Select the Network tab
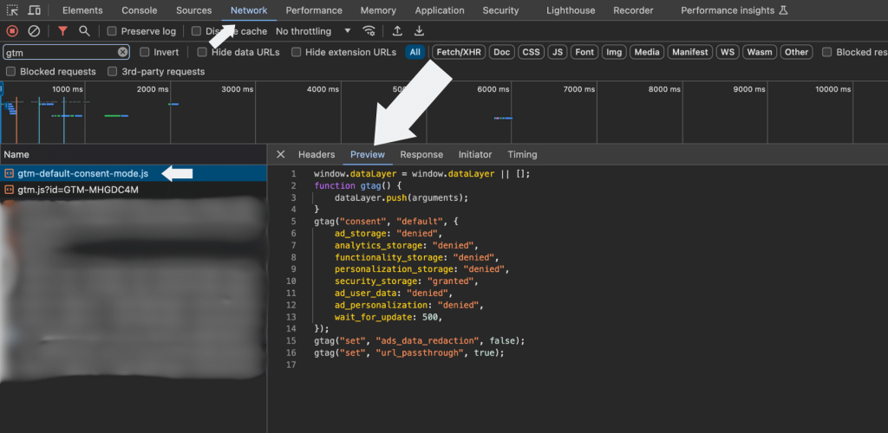Viewport: 888px width, 433px height. (249, 10)
